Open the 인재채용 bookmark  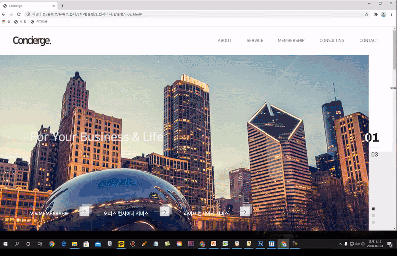[x=39, y=22]
